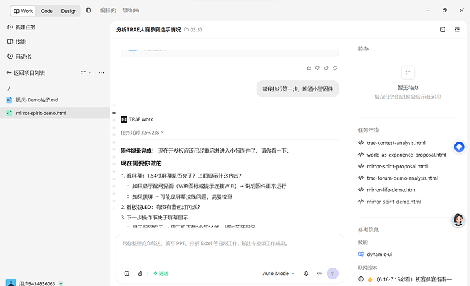Open world-as-experience-proposal.html artifact
The image size is (470, 286).
tap(403, 155)
